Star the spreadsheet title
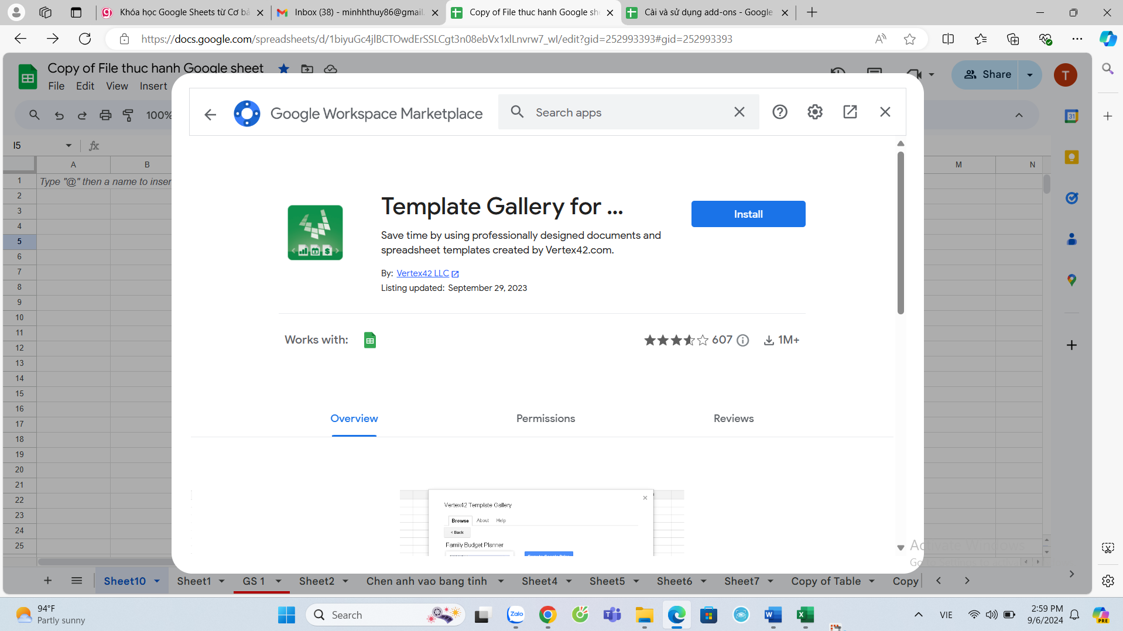The image size is (1123, 631). [x=284, y=68]
